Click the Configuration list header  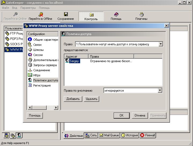coord(42,34)
